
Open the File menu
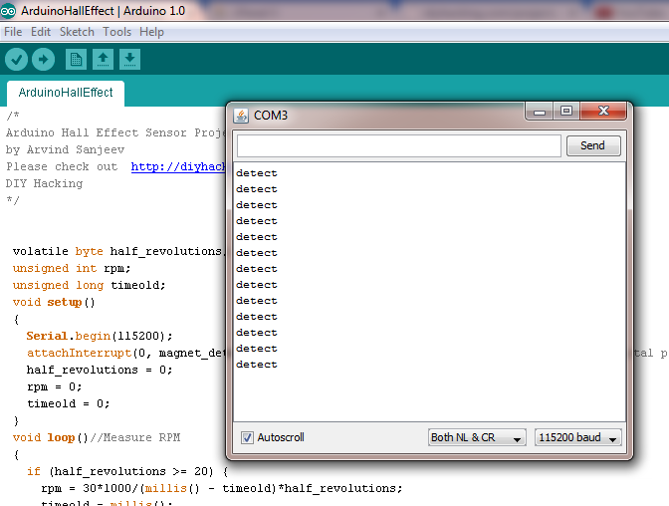tap(13, 32)
